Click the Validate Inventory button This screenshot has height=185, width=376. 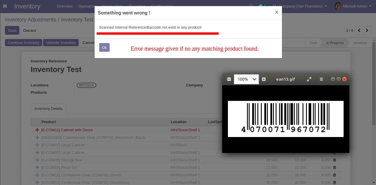61,43
